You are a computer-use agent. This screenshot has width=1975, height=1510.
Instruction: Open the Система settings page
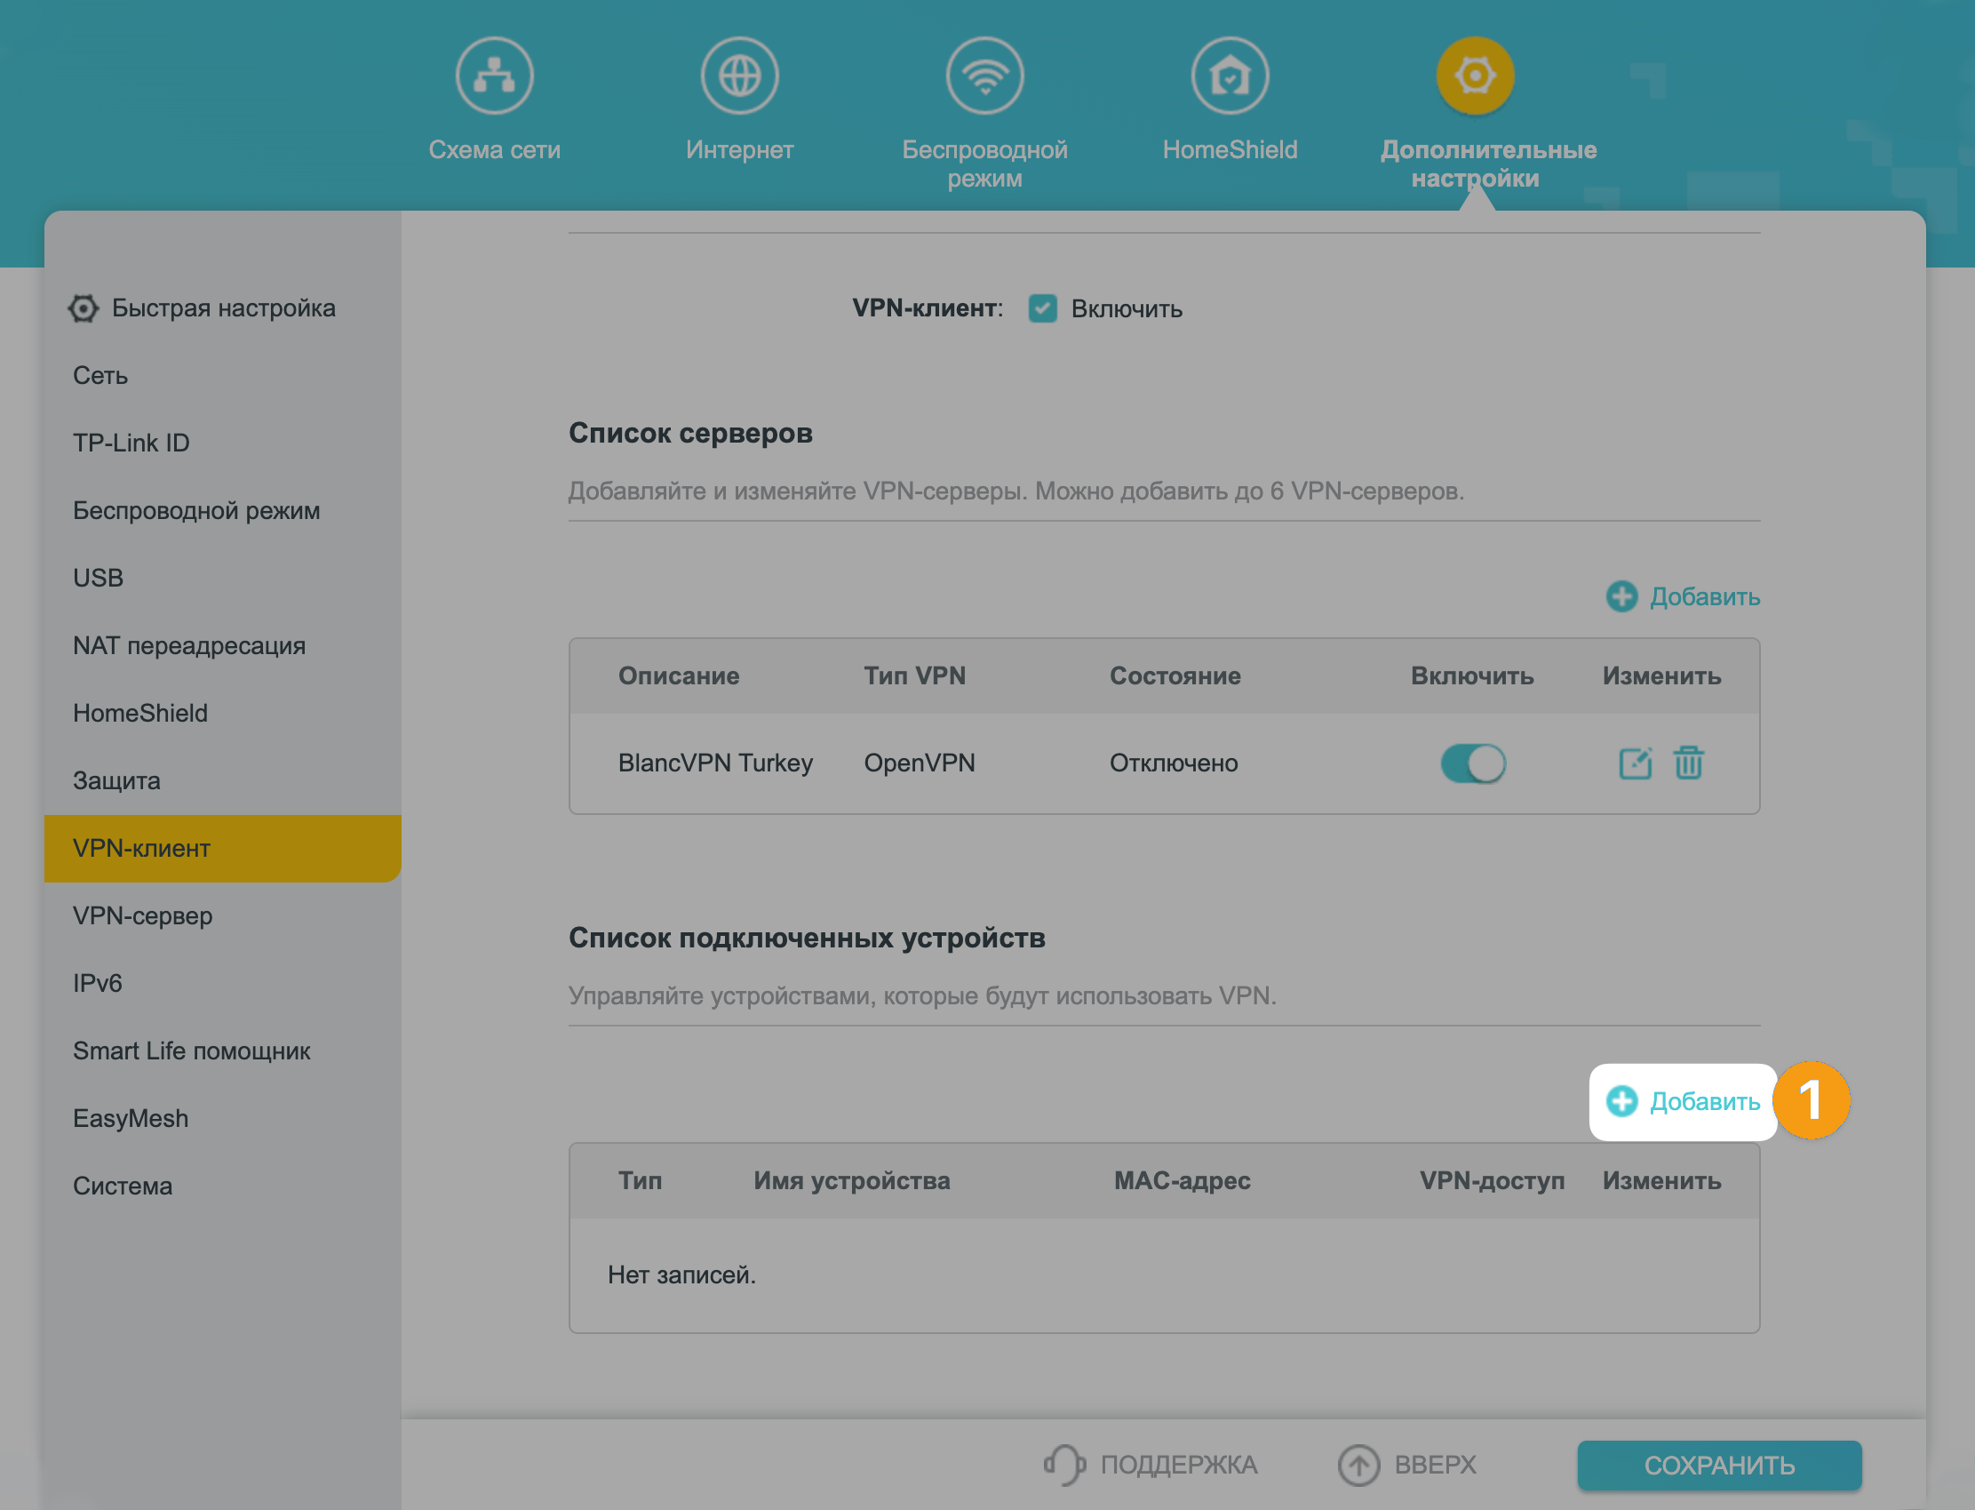coord(123,1185)
